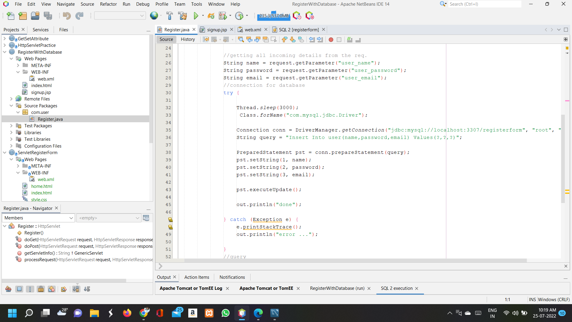Click the Search (Ctrl+I) input field

pos(485,4)
